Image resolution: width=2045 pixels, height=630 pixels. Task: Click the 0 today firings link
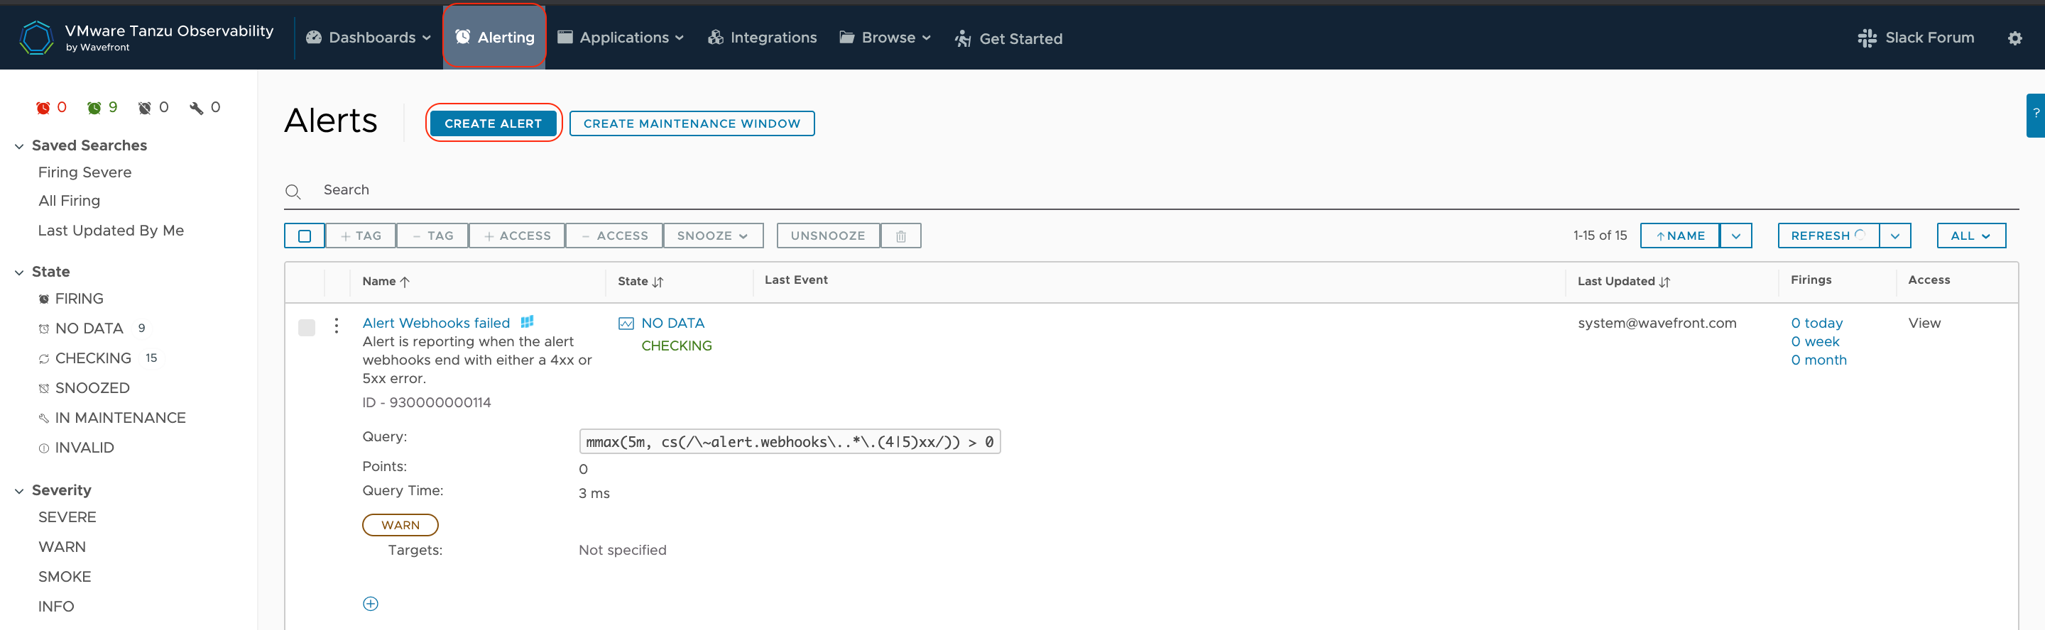point(1816,323)
